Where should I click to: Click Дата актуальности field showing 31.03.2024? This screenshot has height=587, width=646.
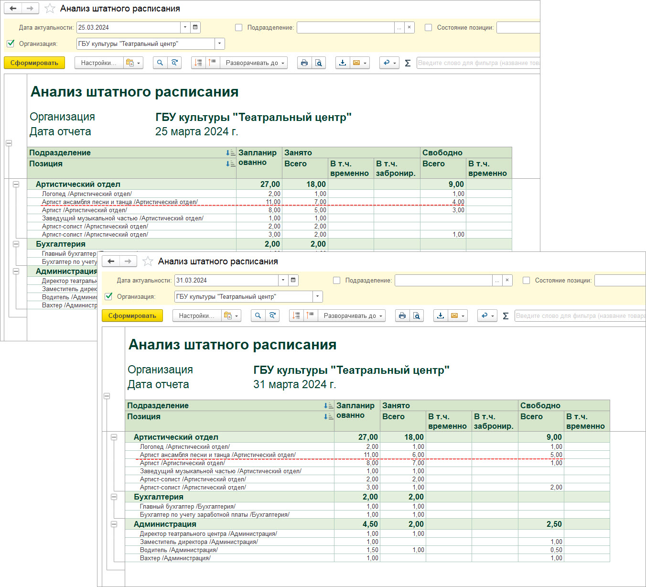tap(226, 280)
